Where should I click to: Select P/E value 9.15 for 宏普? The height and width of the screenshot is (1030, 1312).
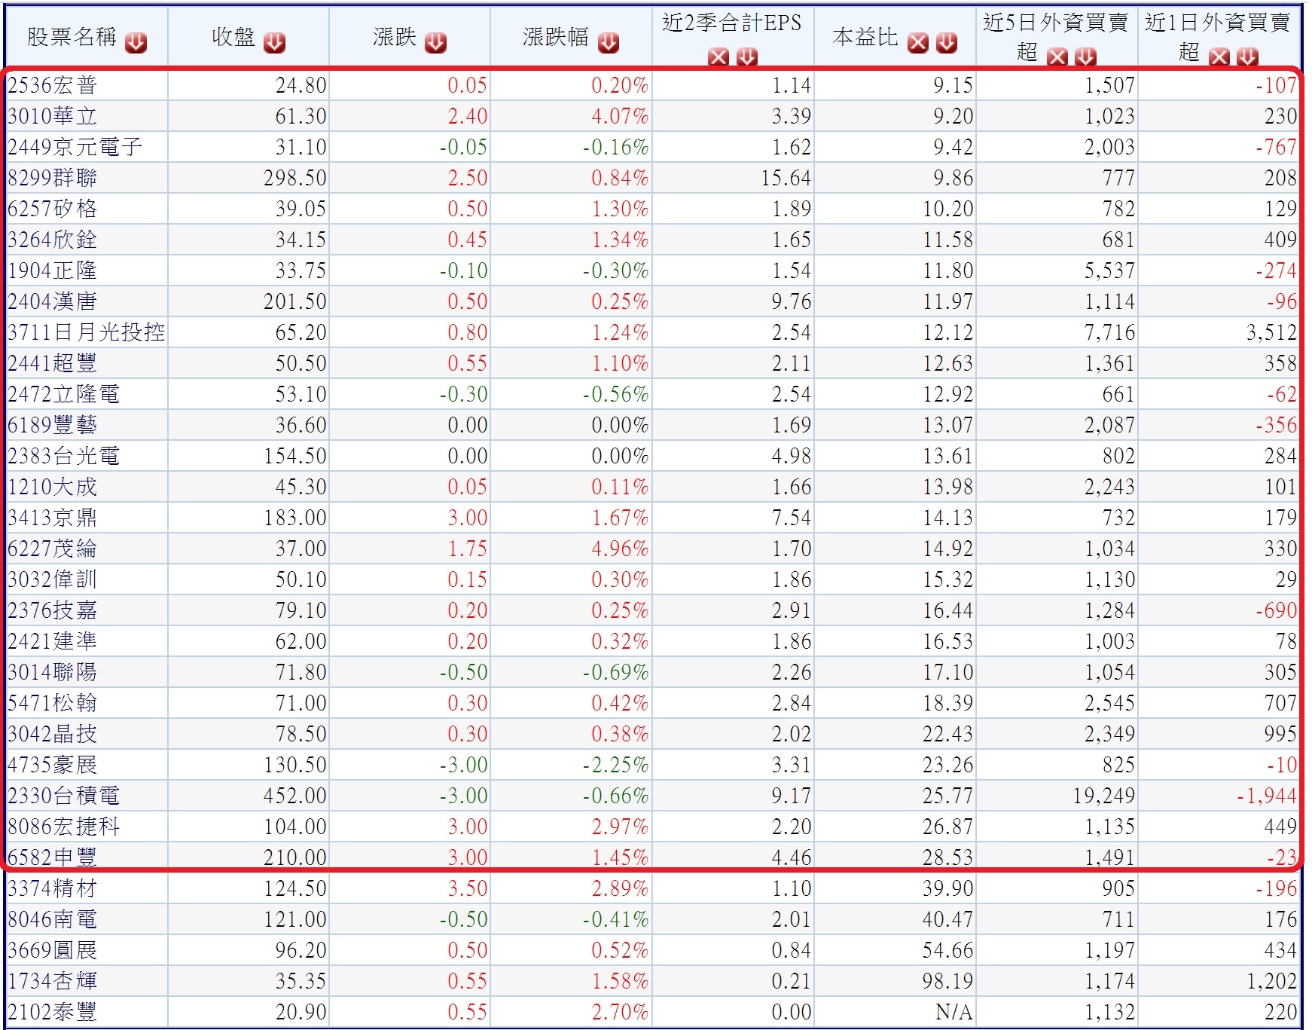(953, 85)
